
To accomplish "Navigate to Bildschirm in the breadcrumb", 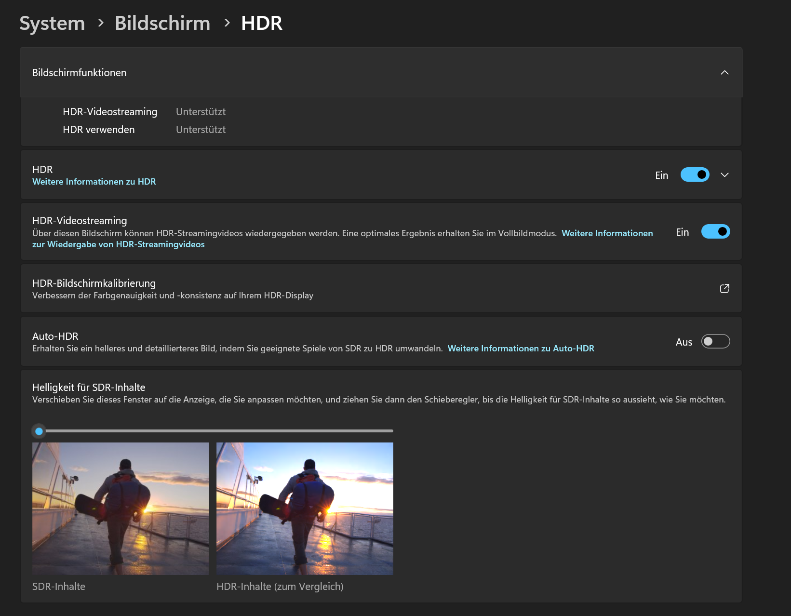I will tap(162, 23).
